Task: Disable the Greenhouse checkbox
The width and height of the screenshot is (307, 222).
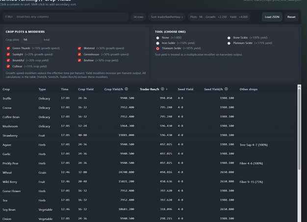Action: pyautogui.click(x=79, y=54)
